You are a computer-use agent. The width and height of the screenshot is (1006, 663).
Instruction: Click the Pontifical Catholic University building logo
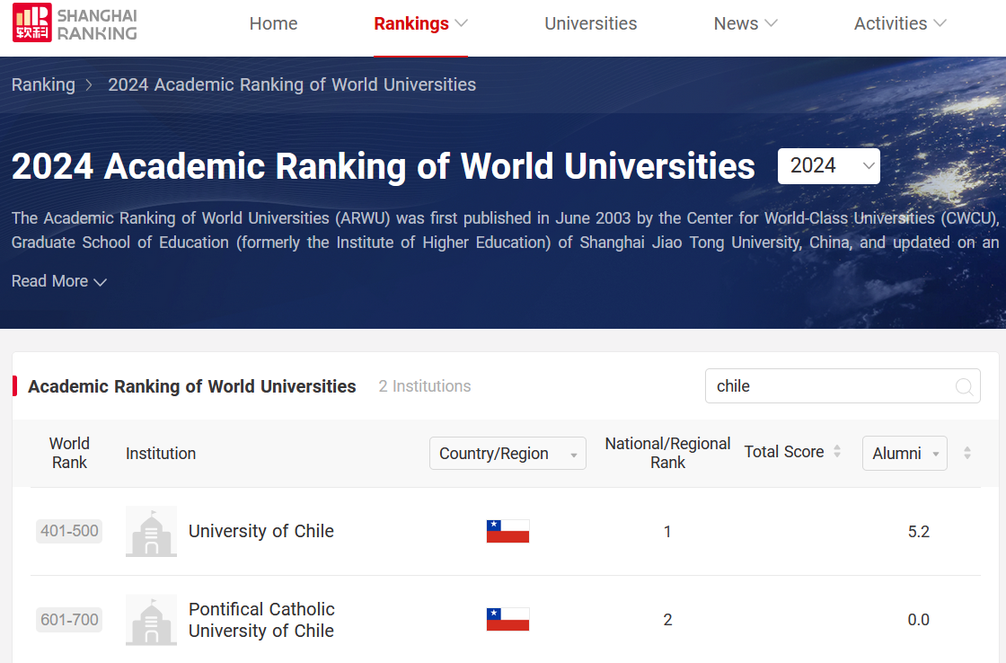pos(151,619)
